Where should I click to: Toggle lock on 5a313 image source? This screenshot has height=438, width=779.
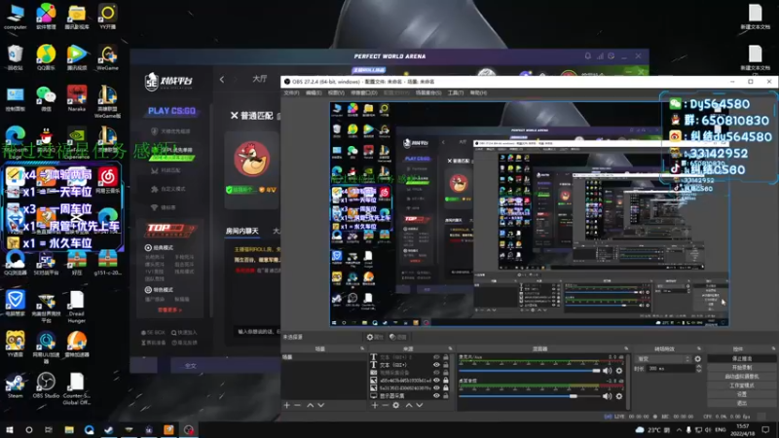(x=446, y=387)
